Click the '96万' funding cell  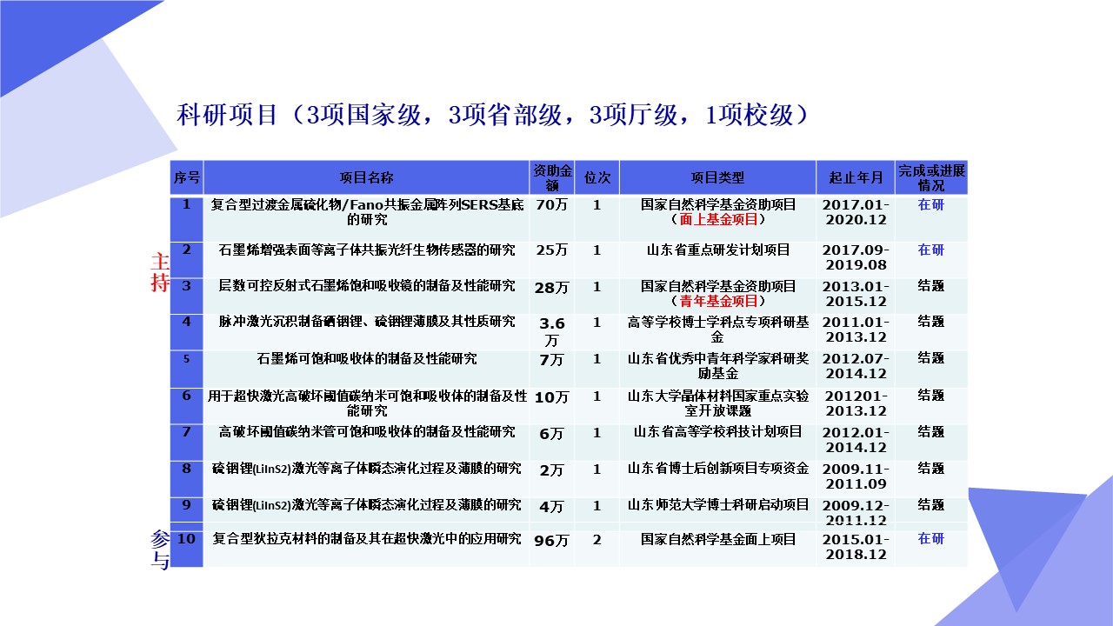551,540
